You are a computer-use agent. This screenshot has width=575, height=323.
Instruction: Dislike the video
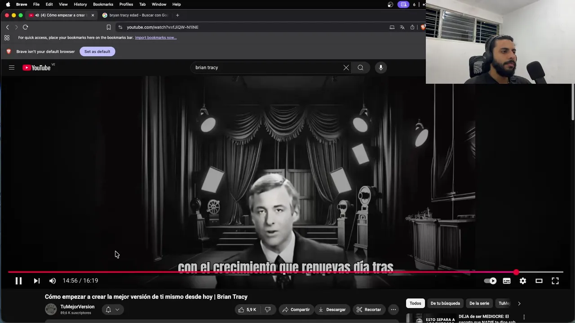(268, 310)
